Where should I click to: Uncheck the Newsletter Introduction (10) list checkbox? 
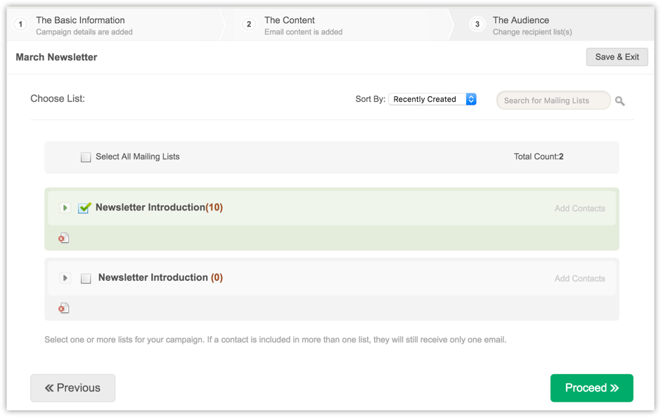pyautogui.click(x=84, y=208)
